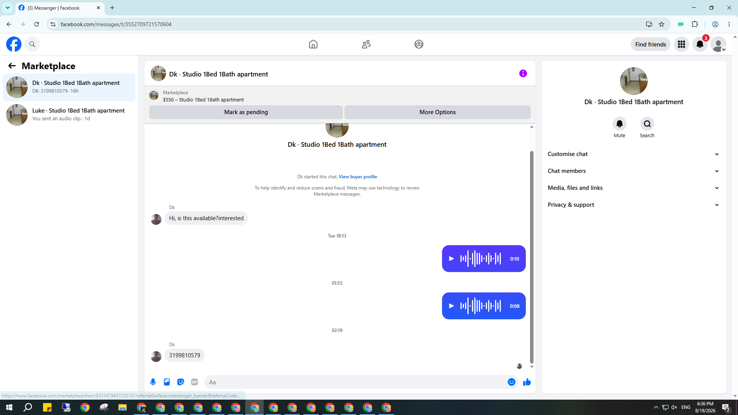Click Dk's avatar beside phone number message
This screenshot has height=415, width=738.
coord(156,356)
